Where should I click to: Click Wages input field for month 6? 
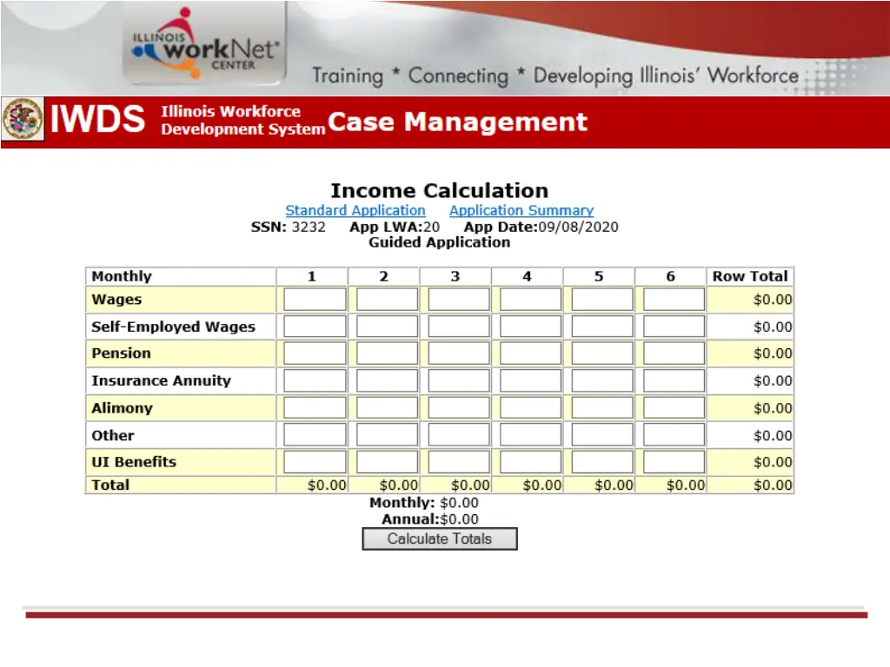(674, 300)
